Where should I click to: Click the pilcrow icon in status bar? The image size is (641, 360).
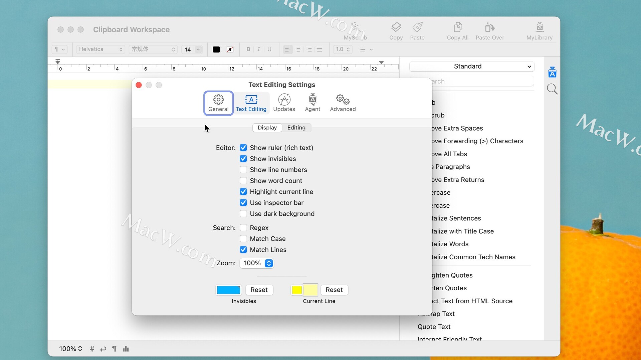coord(114,349)
